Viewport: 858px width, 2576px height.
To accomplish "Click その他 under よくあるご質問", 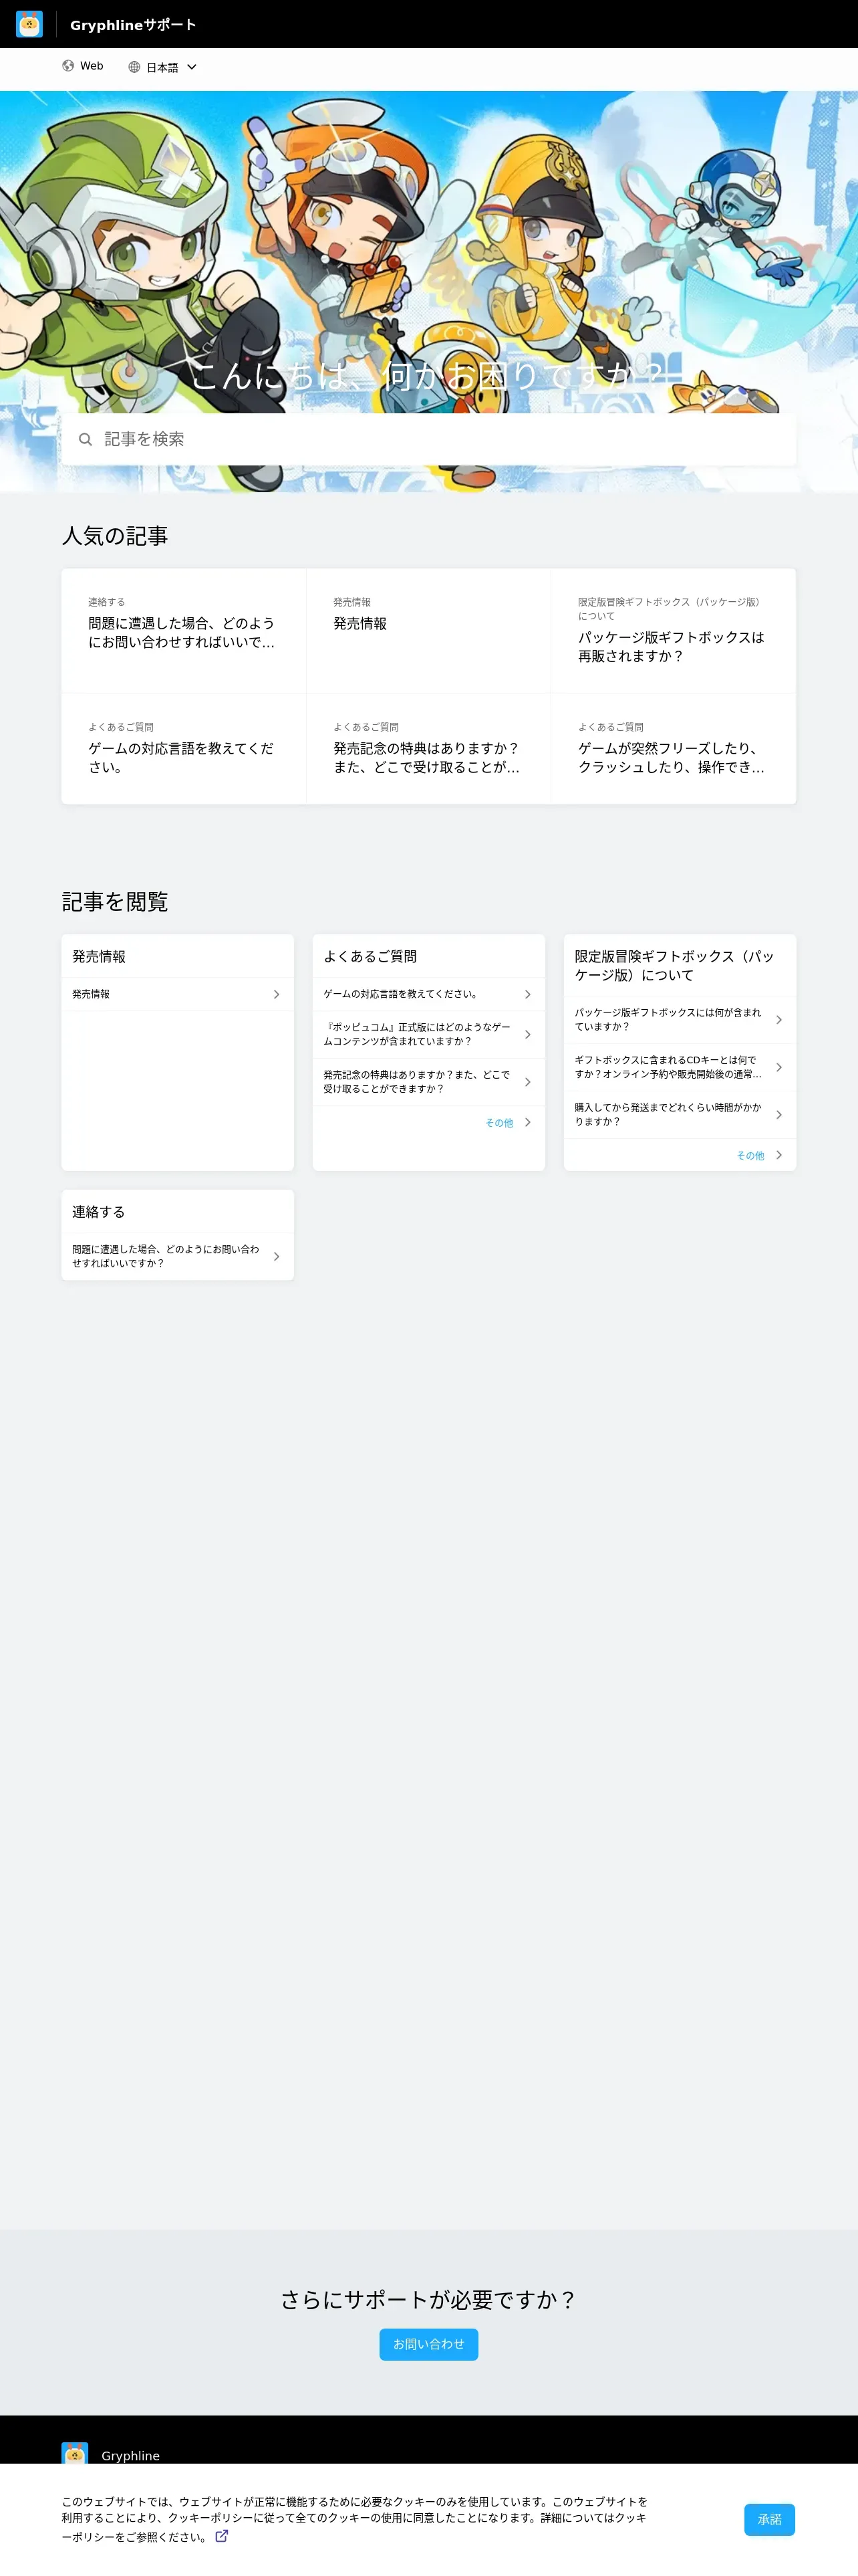I will point(499,1123).
